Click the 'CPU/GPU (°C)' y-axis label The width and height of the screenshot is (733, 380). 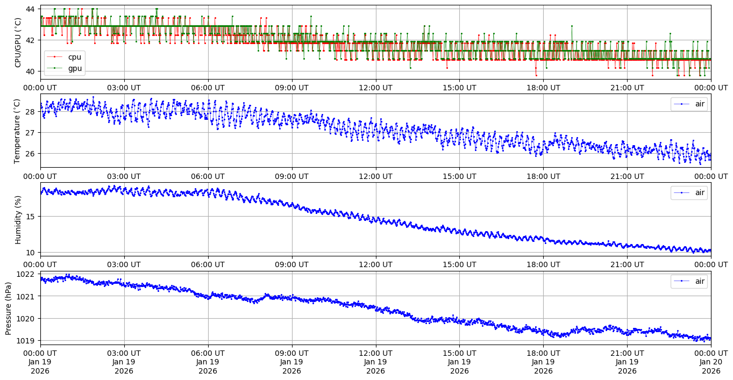coord(18,42)
